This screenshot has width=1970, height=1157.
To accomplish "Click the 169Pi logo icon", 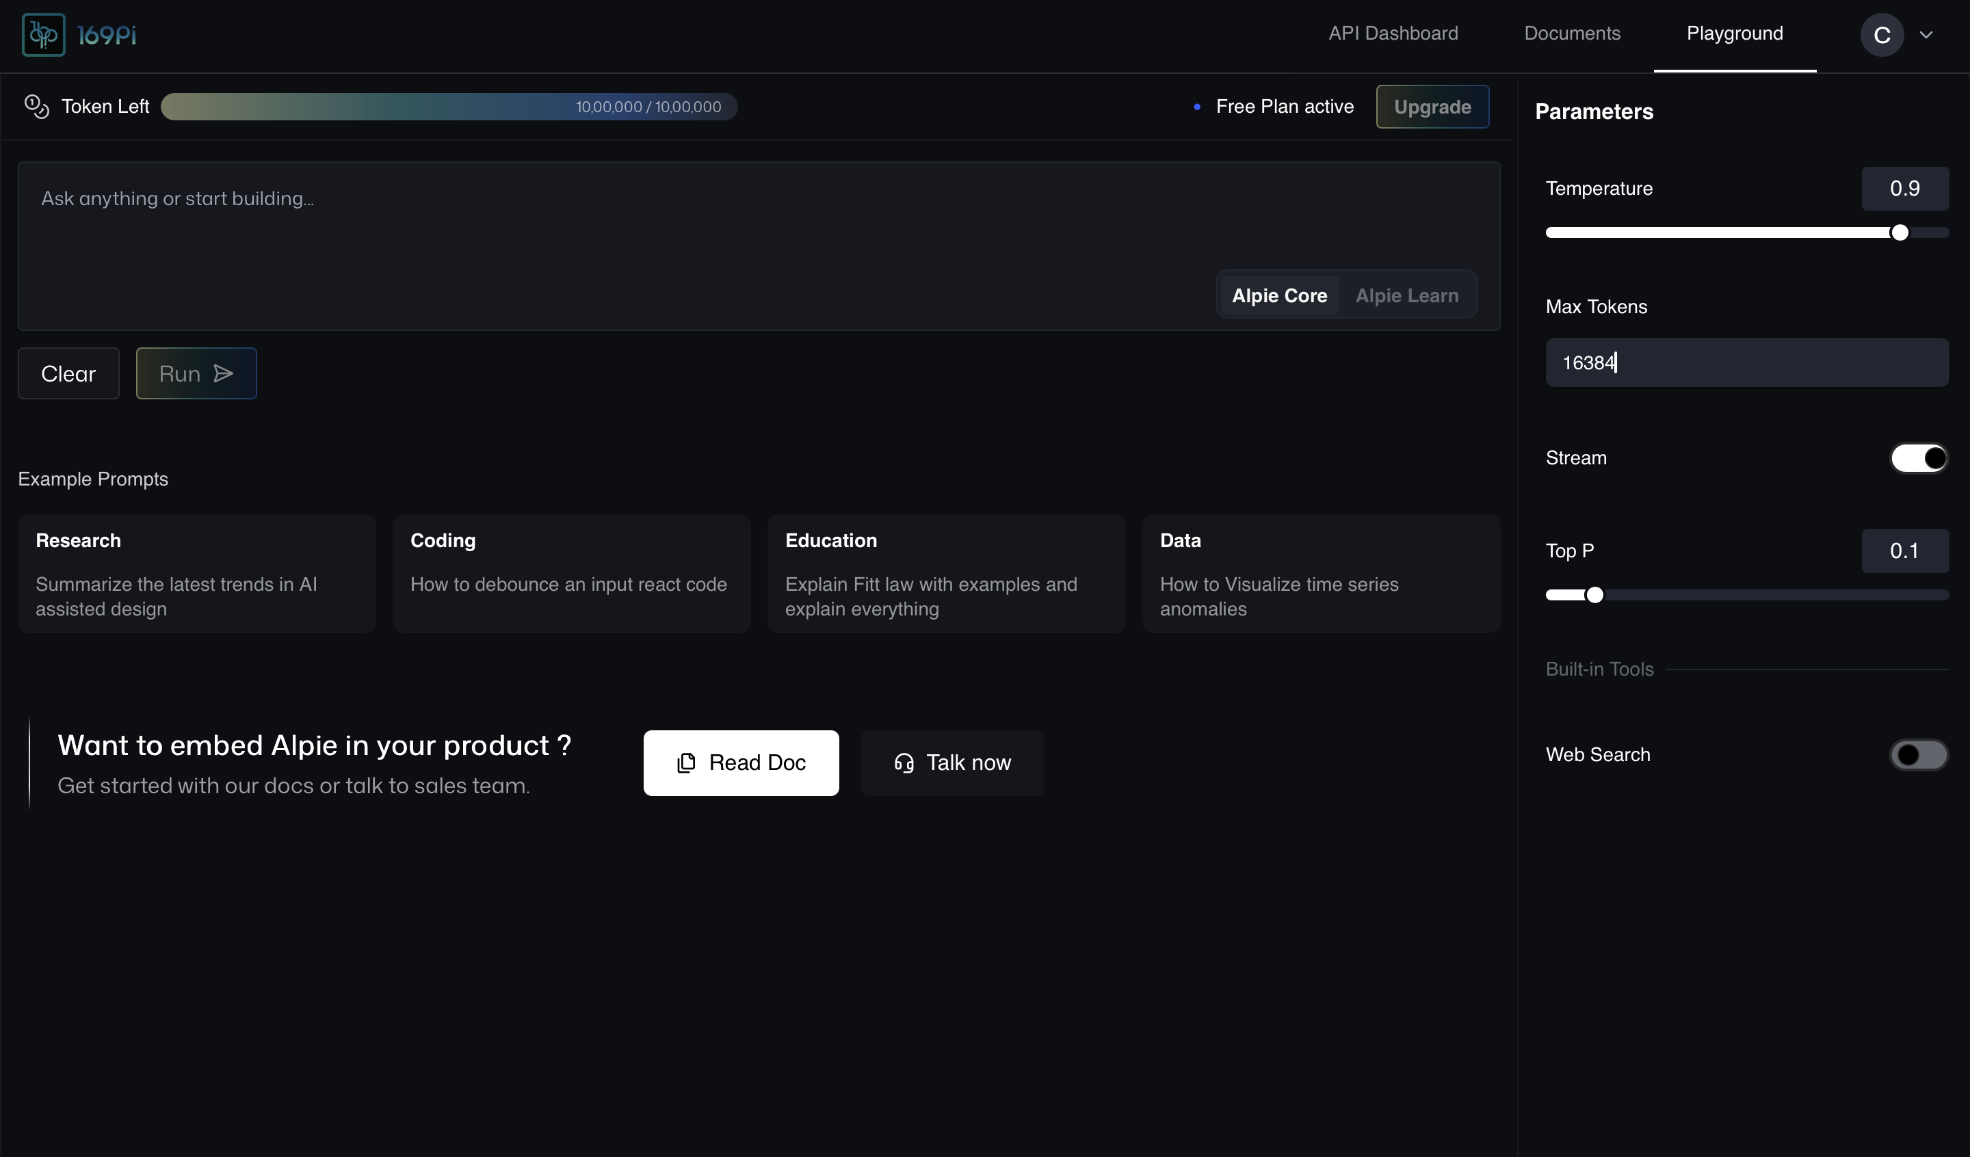I will (43, 34).
